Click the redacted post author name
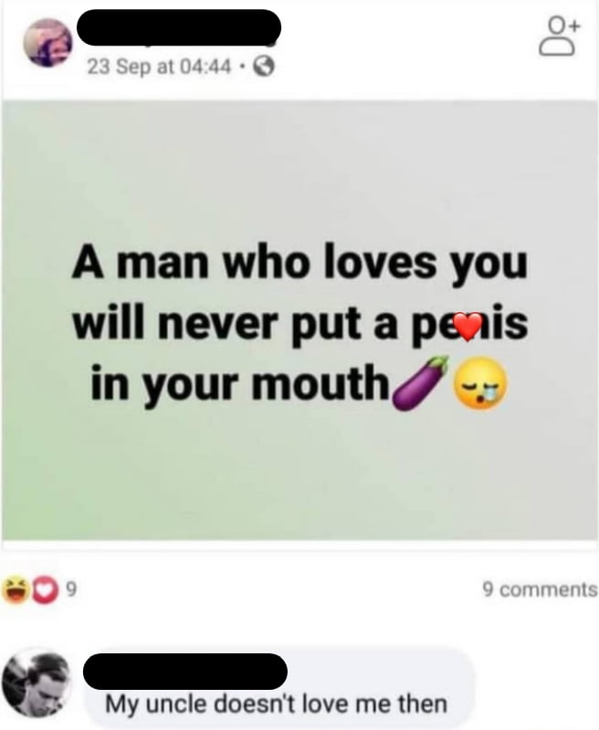 (x=179, y=27)
